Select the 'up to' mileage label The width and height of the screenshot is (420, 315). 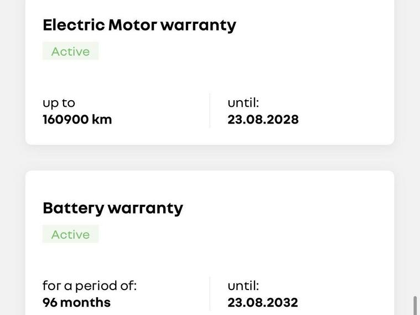(x=59, y=103)
